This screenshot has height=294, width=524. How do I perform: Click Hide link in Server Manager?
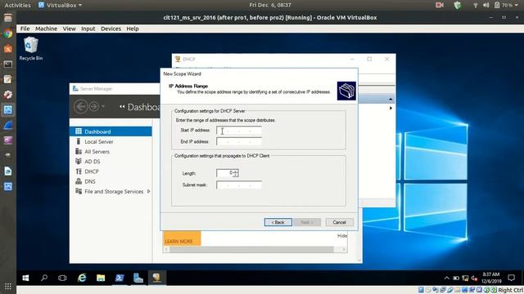[342, 236]
